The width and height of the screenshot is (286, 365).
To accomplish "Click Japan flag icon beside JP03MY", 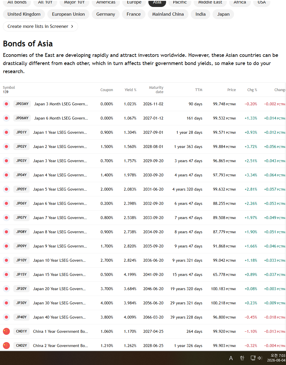I will point(6,104).
